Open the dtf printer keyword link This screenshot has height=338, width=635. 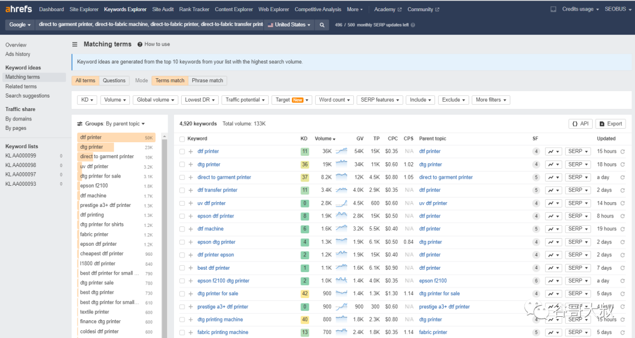coord(208,152)
